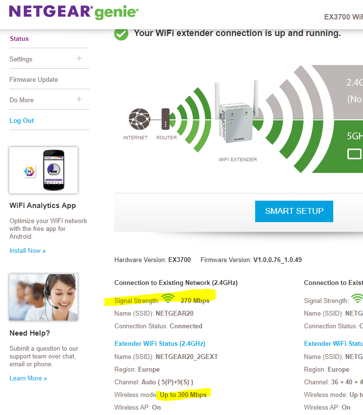Click the green checkmark status icon

pyautogui.click(x=121, y=34)
